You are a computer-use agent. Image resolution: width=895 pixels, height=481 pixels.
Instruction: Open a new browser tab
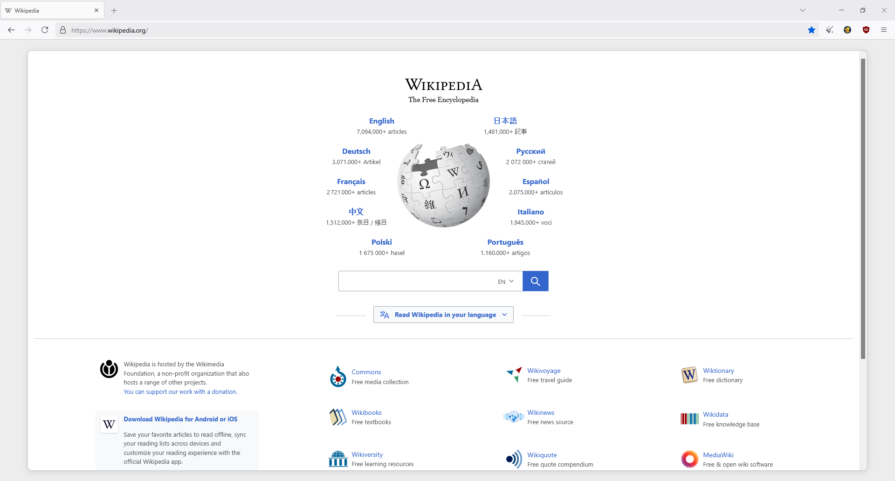coord(114,10)
